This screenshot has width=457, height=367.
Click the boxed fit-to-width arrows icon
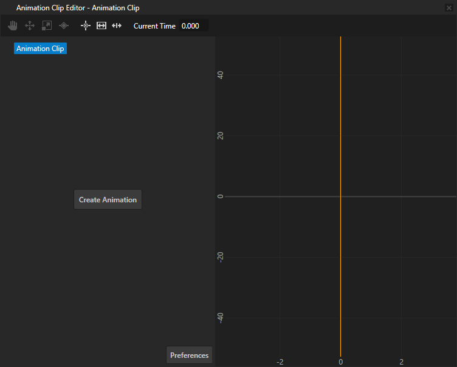101,26
